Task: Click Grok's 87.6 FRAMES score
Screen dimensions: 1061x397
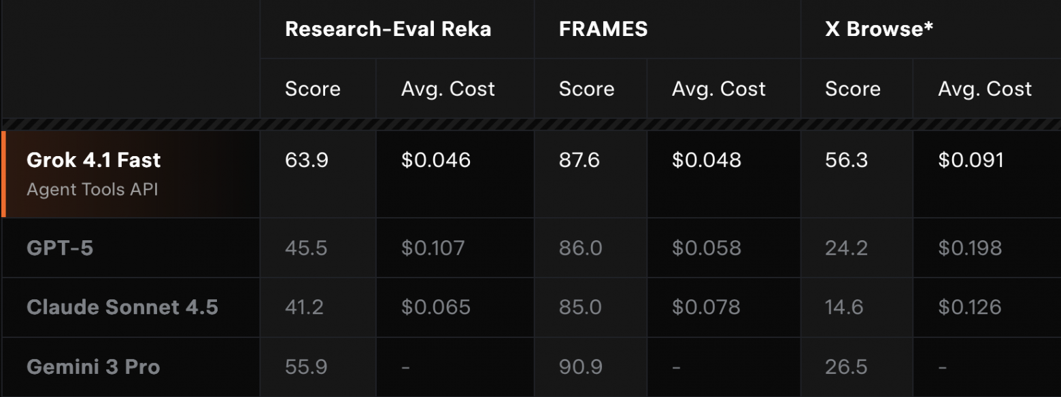Action: [579, 160]
